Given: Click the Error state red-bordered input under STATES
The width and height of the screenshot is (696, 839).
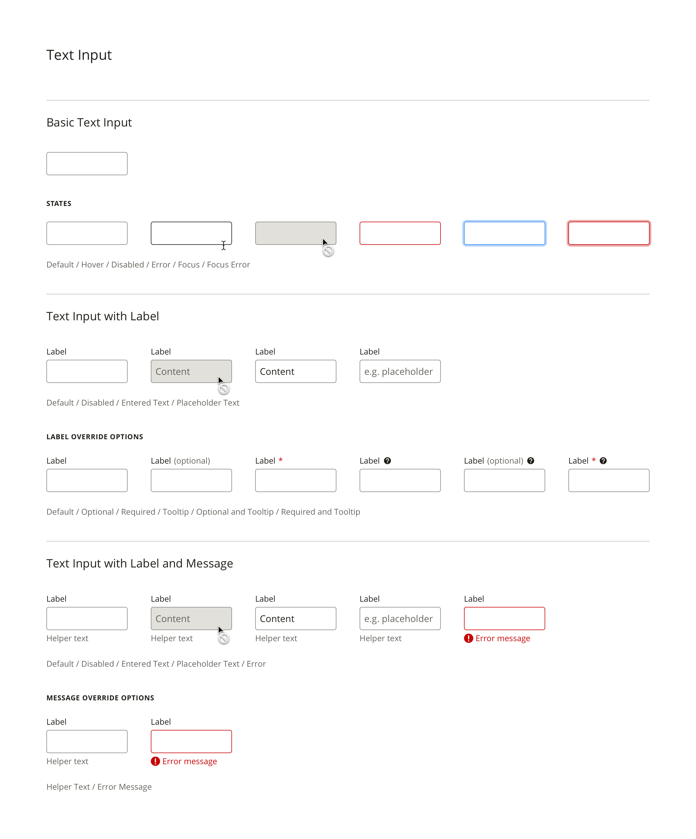Looking at the screenshot, I should [400, 233].
